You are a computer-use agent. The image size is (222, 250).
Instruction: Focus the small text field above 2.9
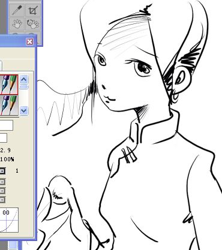pyautogui.click(x=4, y=138)
